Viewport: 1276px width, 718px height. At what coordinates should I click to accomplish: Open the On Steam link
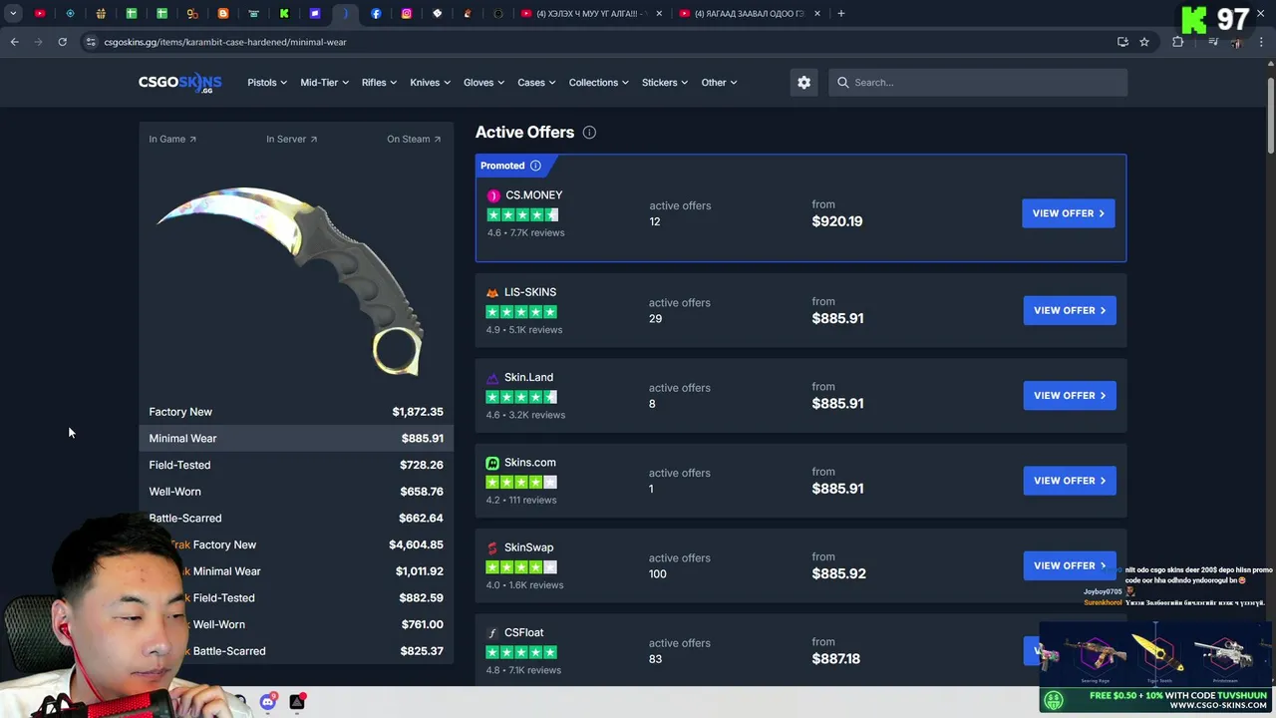click(x=414, y=140)
